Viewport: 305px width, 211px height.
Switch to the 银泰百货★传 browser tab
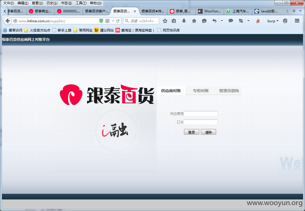(x=153, y=11)
